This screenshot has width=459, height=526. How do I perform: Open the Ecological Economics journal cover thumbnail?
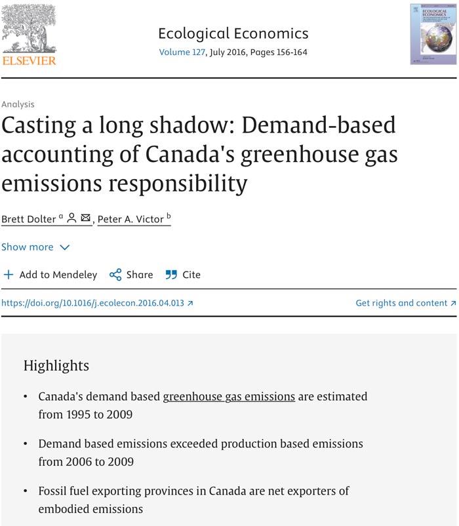pos(431,34)
